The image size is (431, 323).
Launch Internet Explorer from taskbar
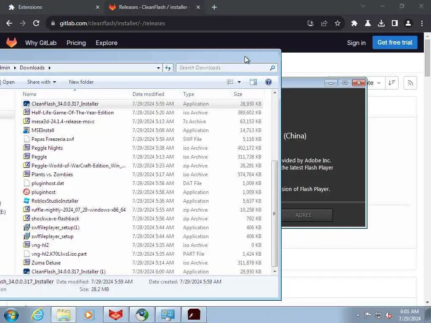(x=37, y=315)
